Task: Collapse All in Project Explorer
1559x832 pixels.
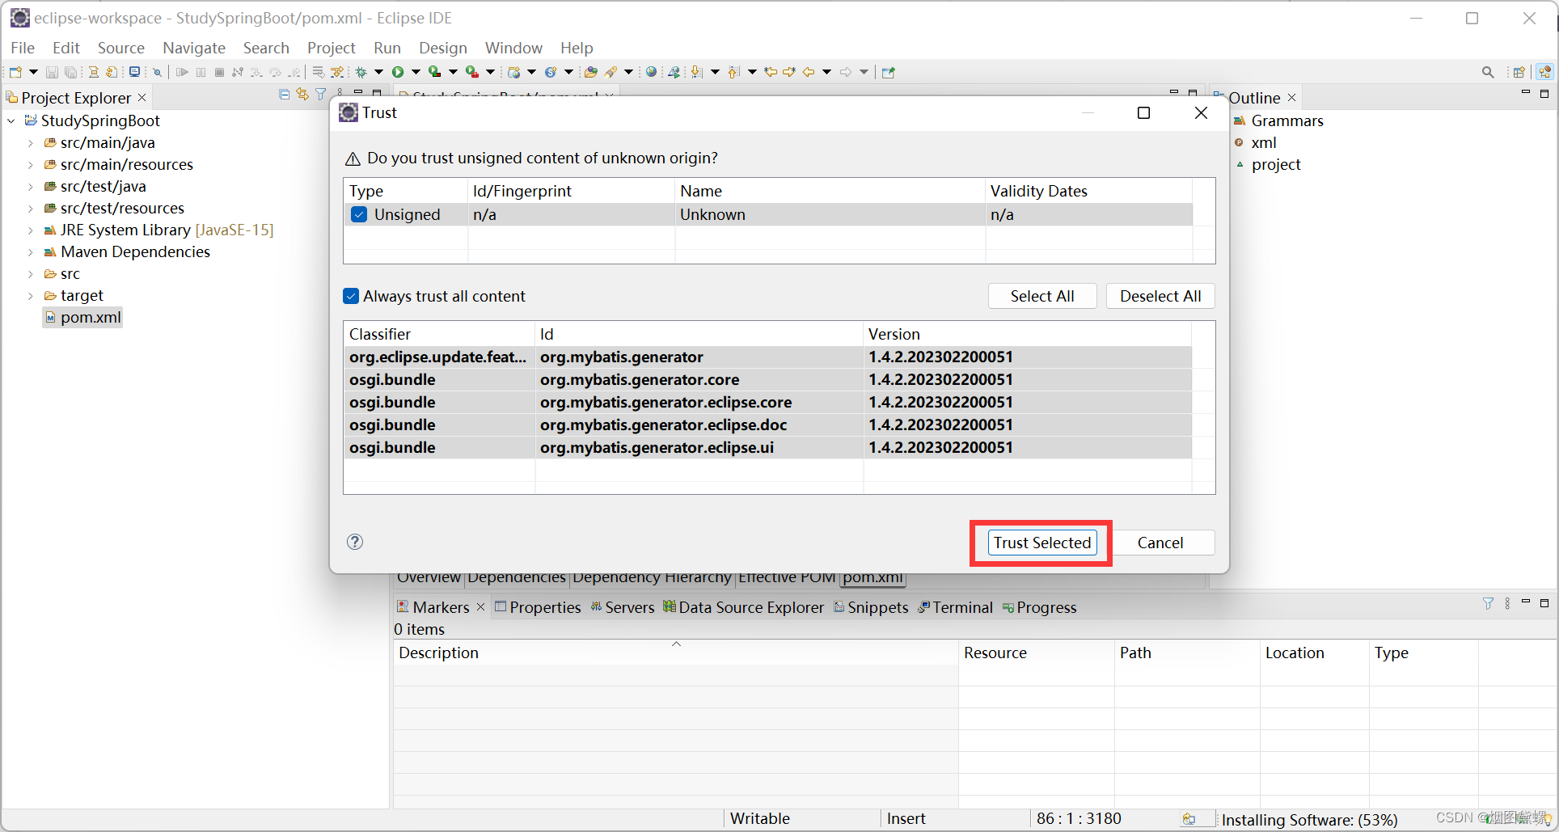Action: (284, 95)
